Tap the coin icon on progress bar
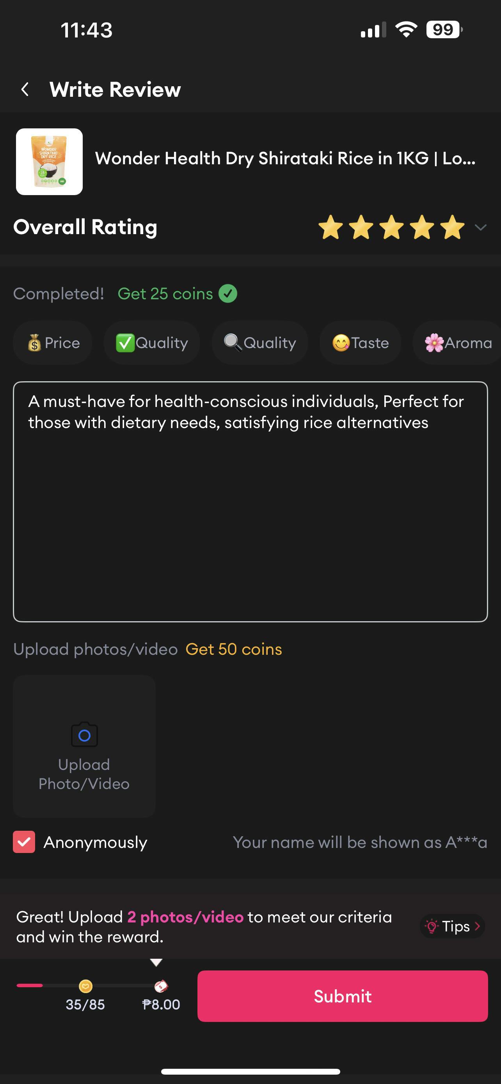 pyautogui.click(x=85, y=986)
